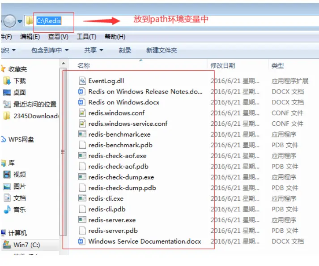Click the 音乐 library icon
This screenshot has height=266, width=319.
point(7,210)
